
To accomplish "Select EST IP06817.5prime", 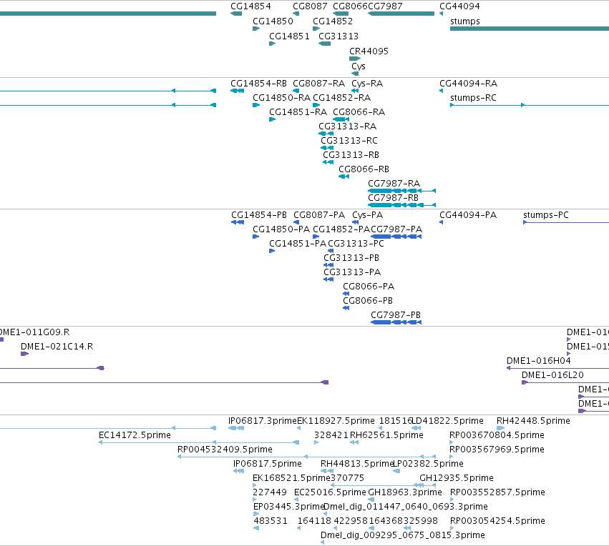I will [x=267, y=465].
